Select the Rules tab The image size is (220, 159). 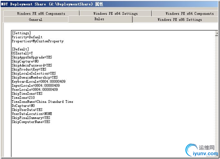[x=99, y=19]
